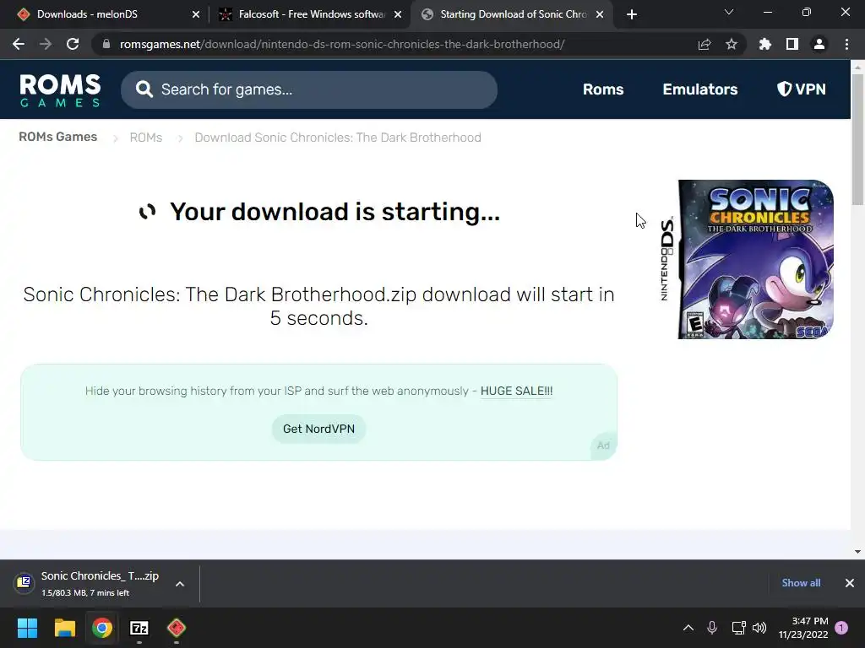Switch to the Falcosoft tab
The height and width of the screenshot is (648, 865).
tap(310, 14)
